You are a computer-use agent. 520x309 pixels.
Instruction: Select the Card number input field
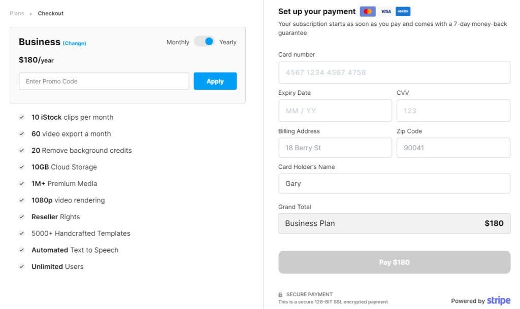pos(394,72)
